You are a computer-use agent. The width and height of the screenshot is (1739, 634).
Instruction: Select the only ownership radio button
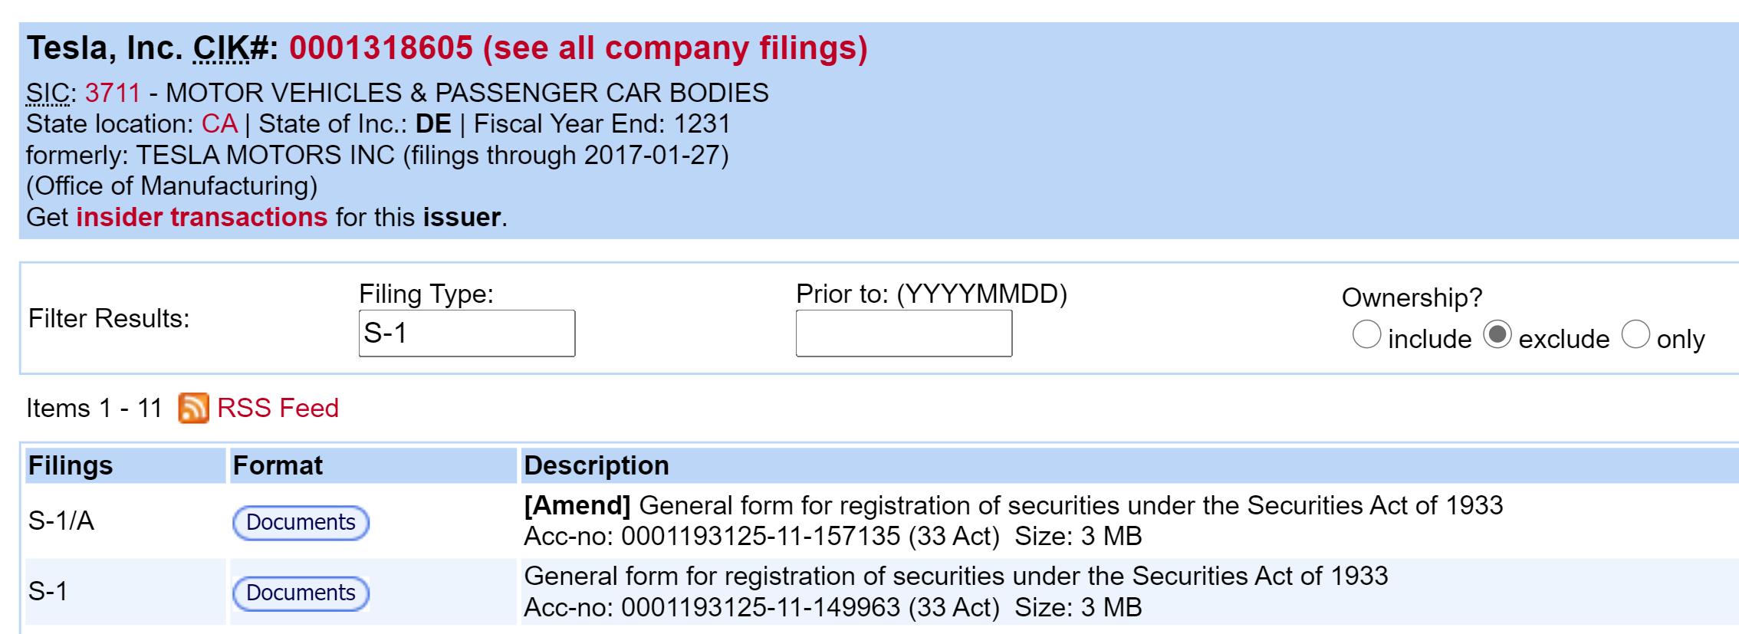point(1635,335)
